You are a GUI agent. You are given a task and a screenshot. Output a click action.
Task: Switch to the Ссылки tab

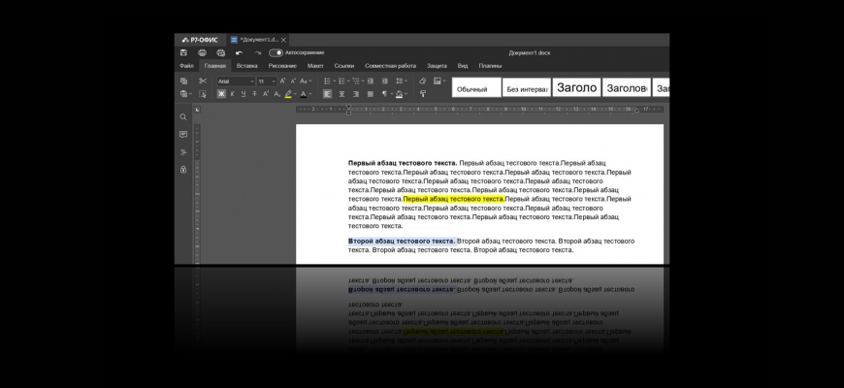[344, 66]
